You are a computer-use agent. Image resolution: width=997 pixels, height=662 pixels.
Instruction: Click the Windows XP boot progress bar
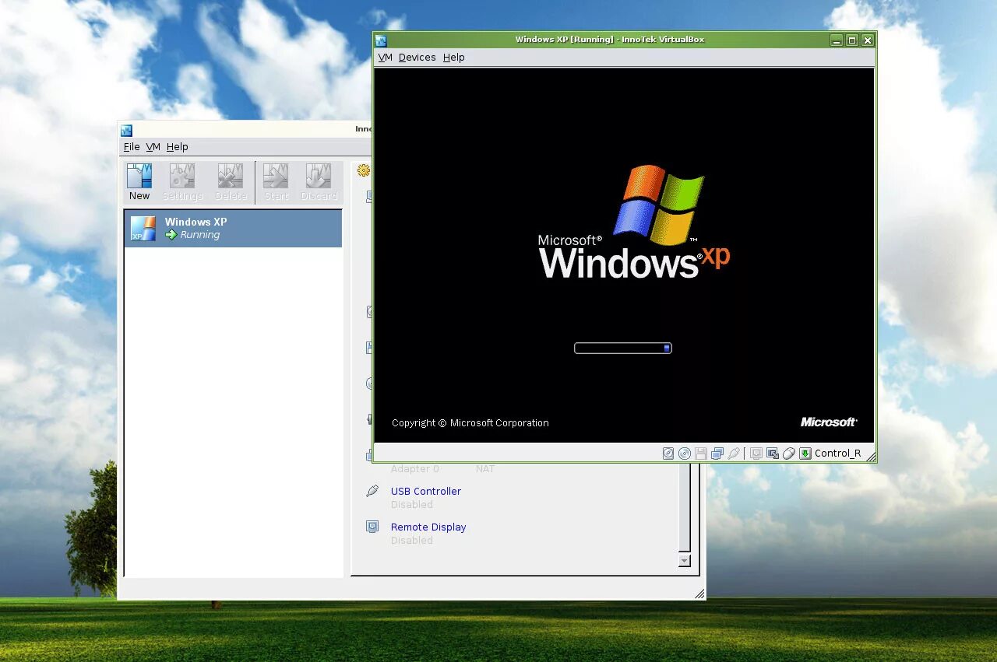[x=623, y=348]
